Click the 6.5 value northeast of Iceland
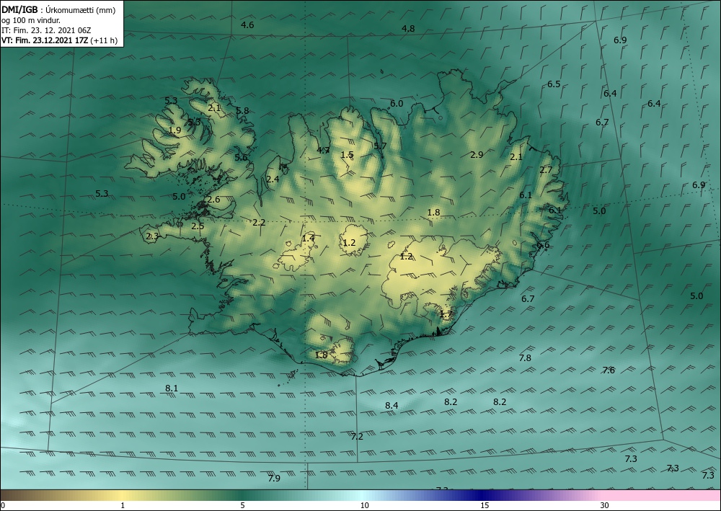 pos(554,84)
